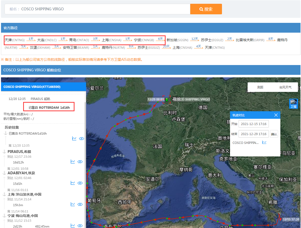Viewport: 301px width, 228px height.
Task: Click the 历史挂靠 section heading
Action: (x=12, y=127)
